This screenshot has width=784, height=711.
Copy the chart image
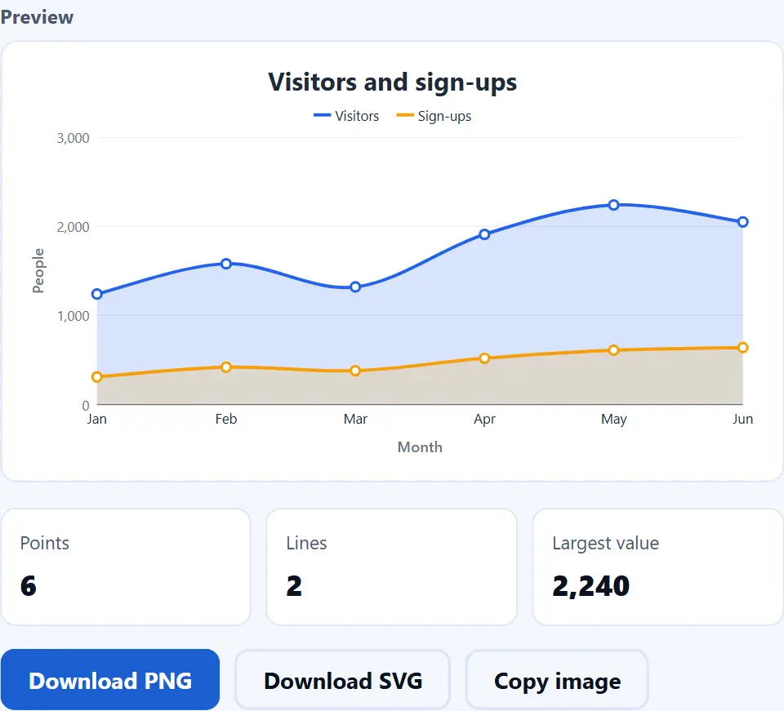pyautogui.click(x=557, y=681)
